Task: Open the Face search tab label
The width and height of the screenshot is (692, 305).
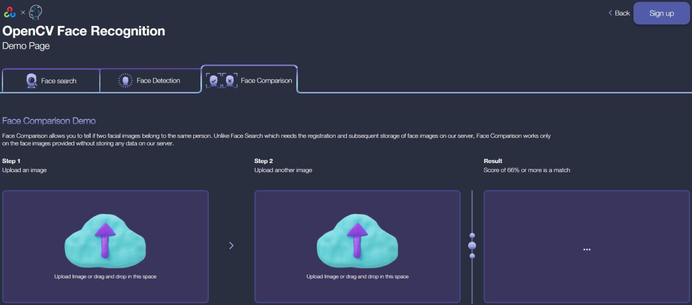Action: click(59, 81)
